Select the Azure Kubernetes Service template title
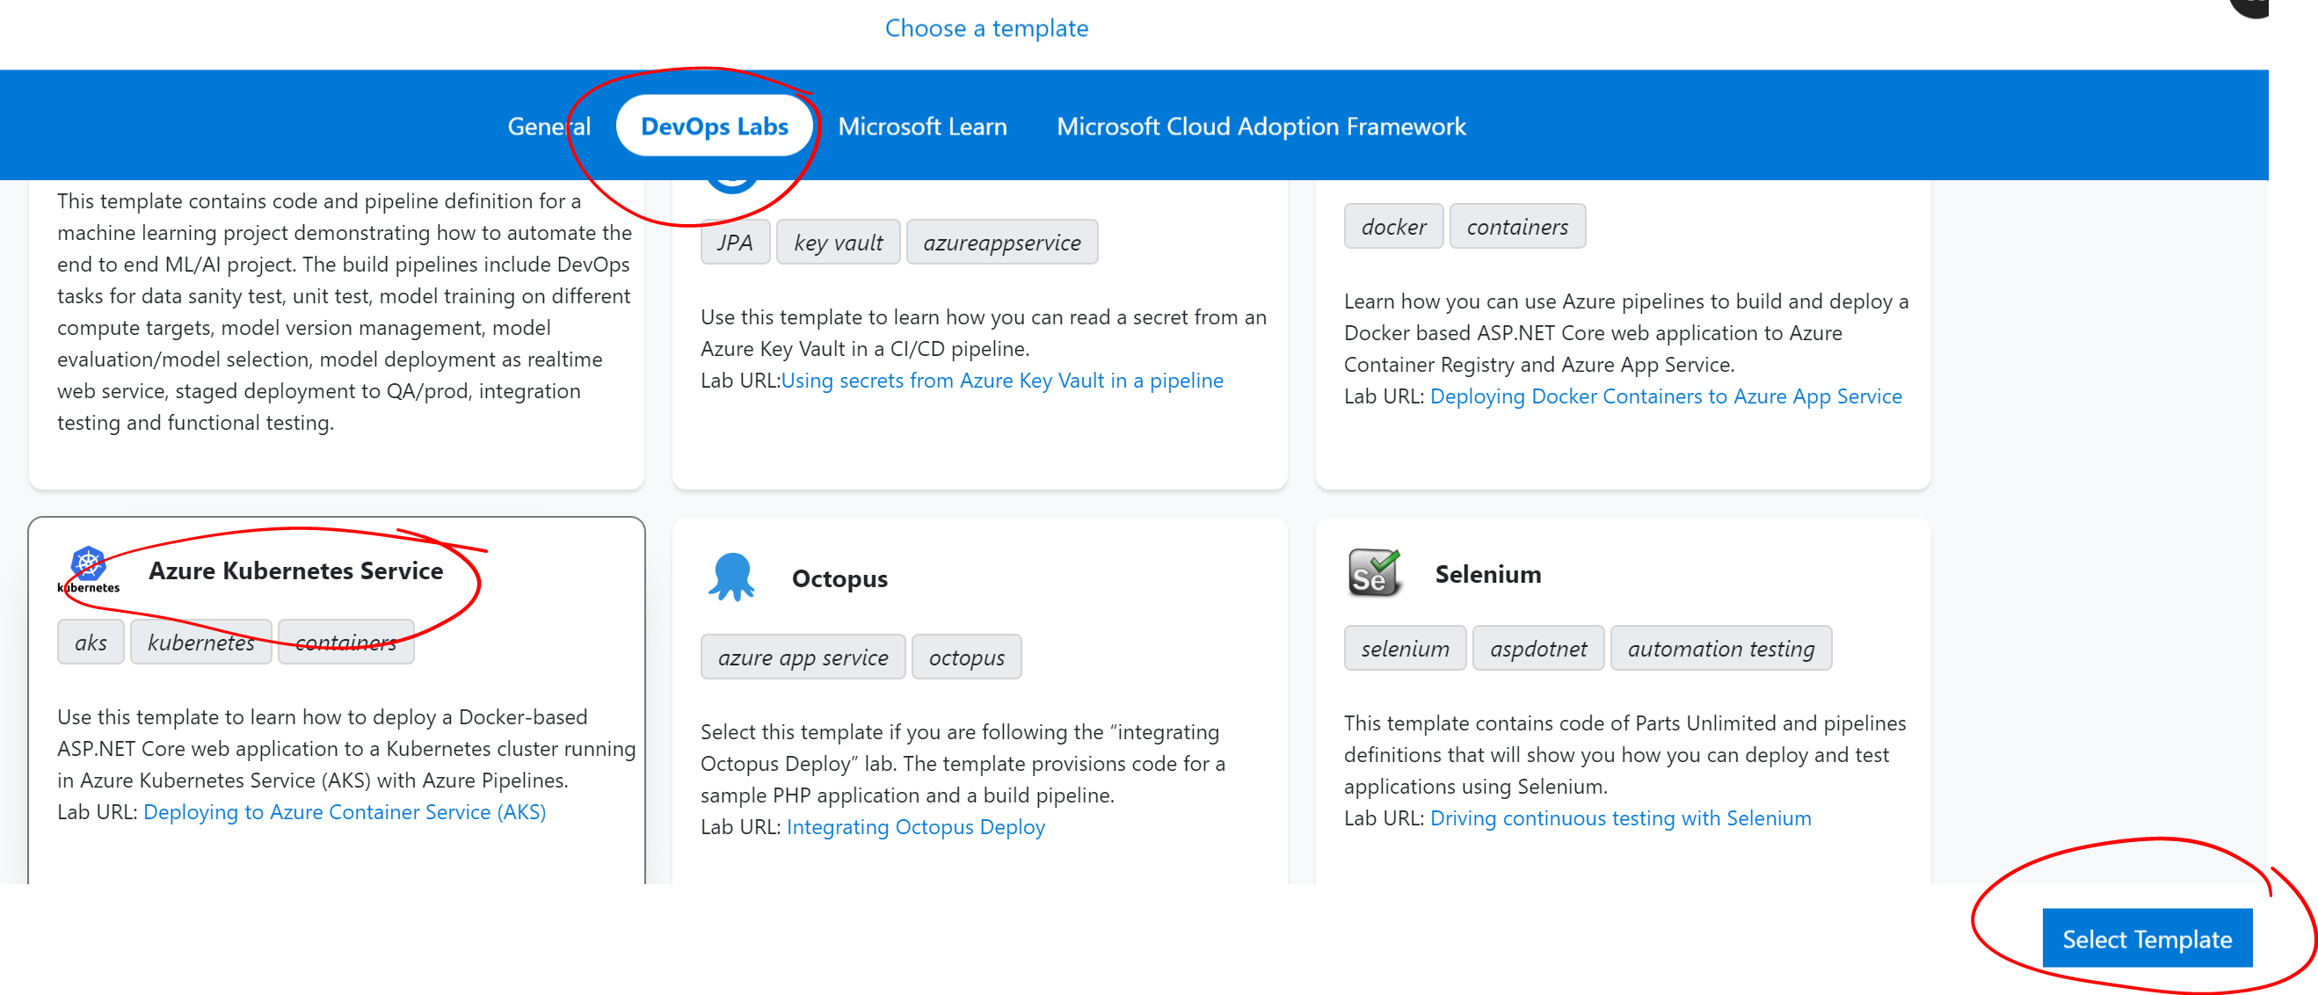Screen dimensions: 2318x995 pos(295,570)
